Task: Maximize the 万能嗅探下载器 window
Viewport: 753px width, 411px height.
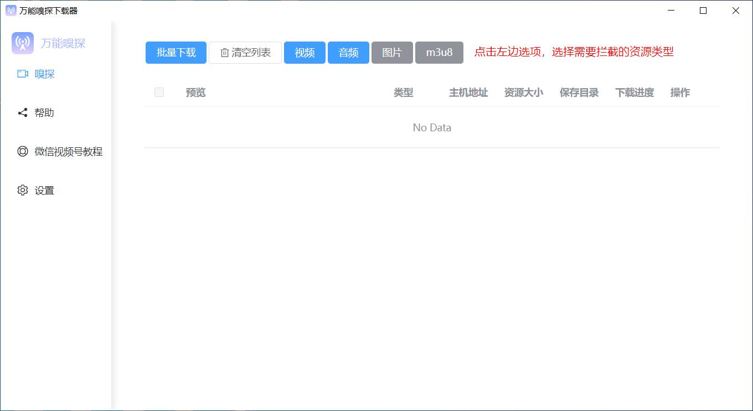Action: [x=703, y=11]
